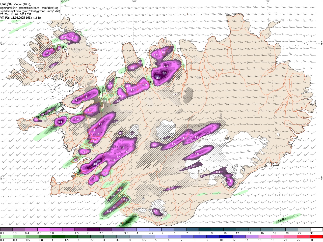The height and width of the screenshot is (242, 323).
Task: Select rain scale pink swatch between 16 and 18
Action: coord(264,237)
